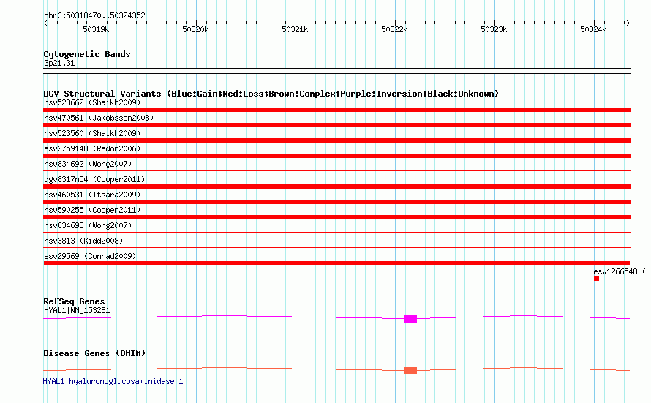This screenshot has width=651, height=403.
Task: Open esv29569 (Conrad2009) variant label
Action: point(90,256)
